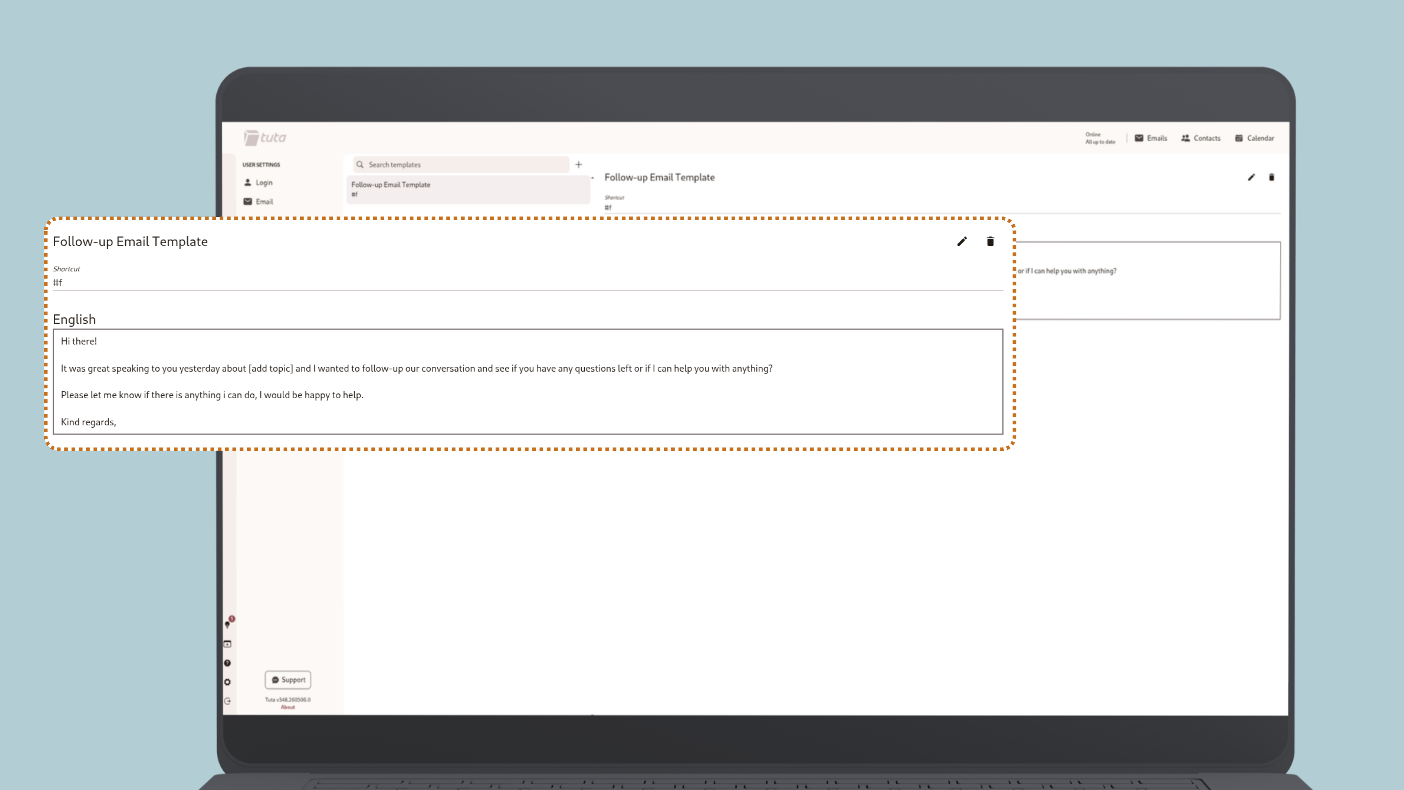Click small trash icon in laptop window

(x=1272, y=177)
